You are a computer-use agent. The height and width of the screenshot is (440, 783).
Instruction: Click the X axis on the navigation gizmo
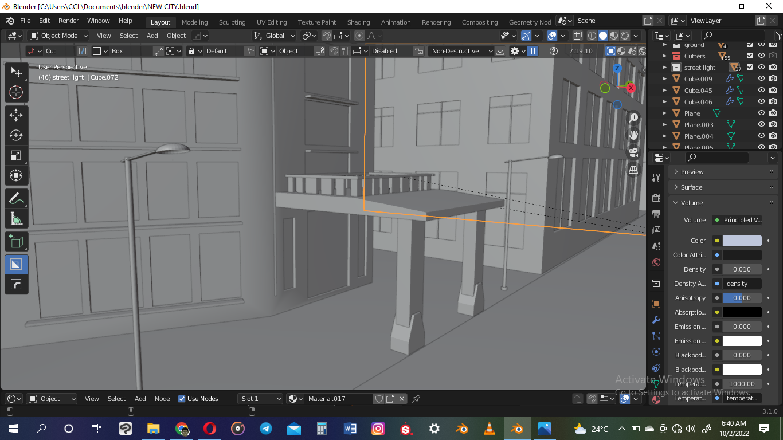point(631,88)
